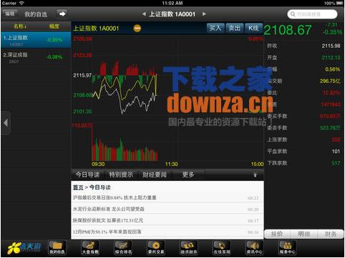Image resolution: width=345 pixels, height=258 pixels.
Task: Select 1.上证指数 row in watchlist
Action: [x=36, y=40]
